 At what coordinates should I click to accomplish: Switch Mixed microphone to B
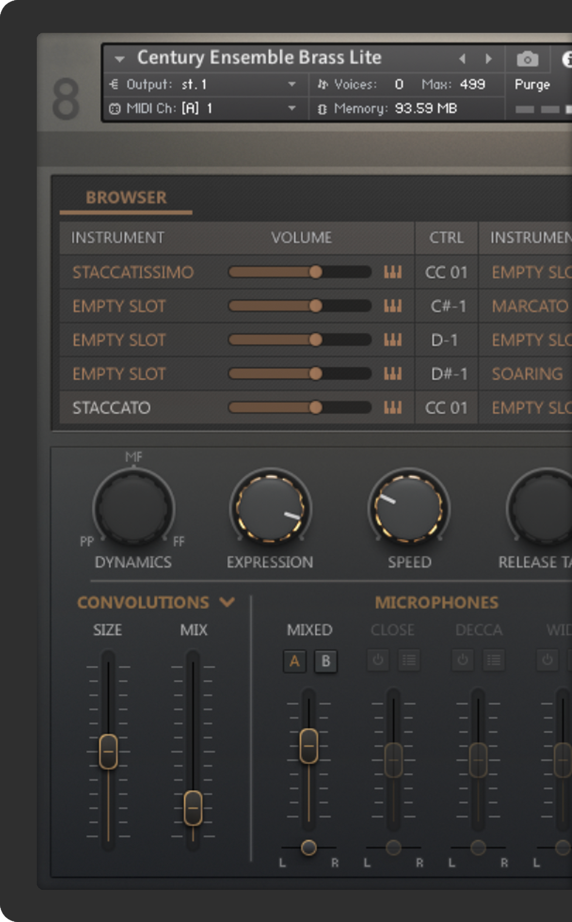click(x=326, y=661)
